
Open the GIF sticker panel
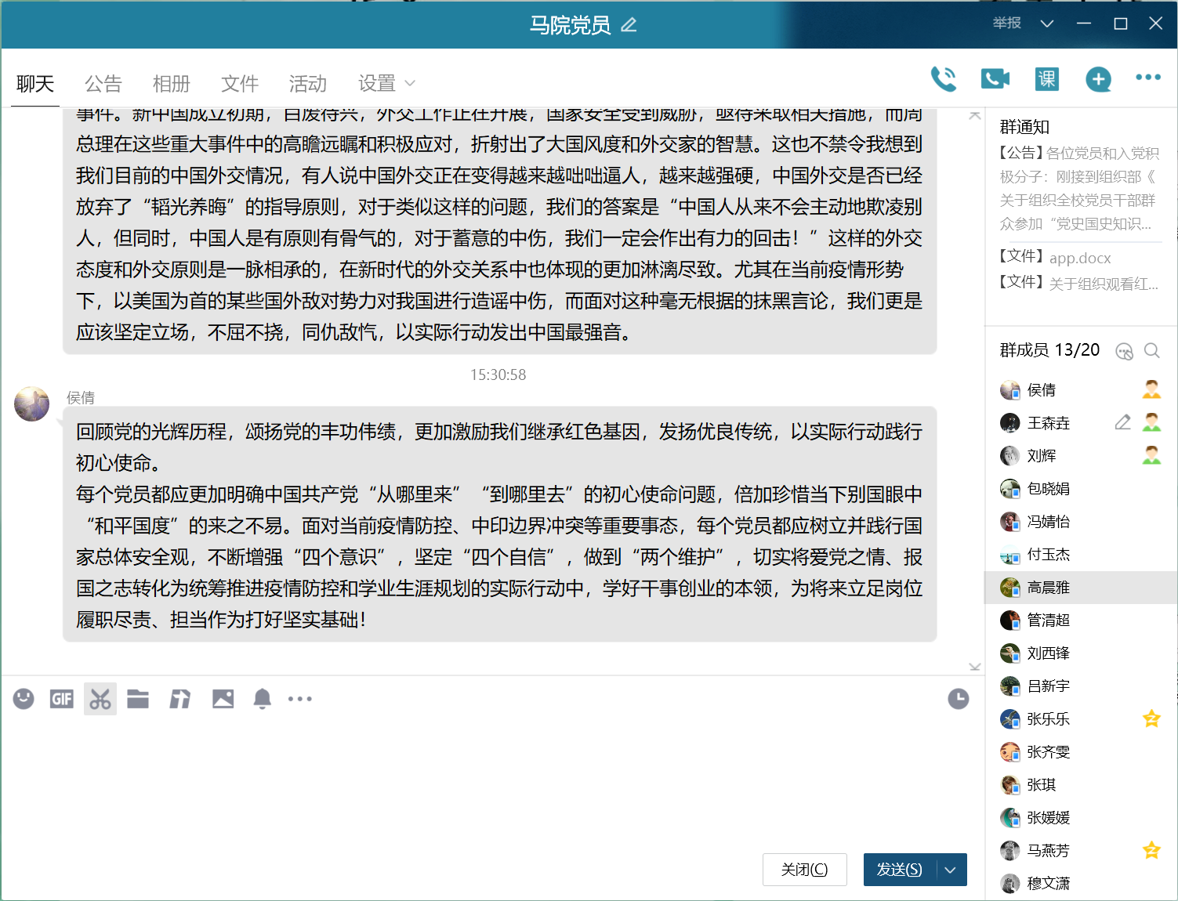click(62, 699)
